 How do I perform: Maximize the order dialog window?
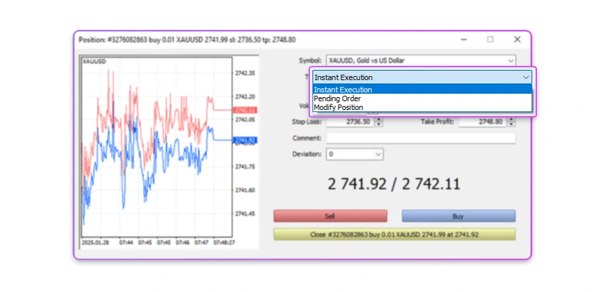click(x=490, y=39)
